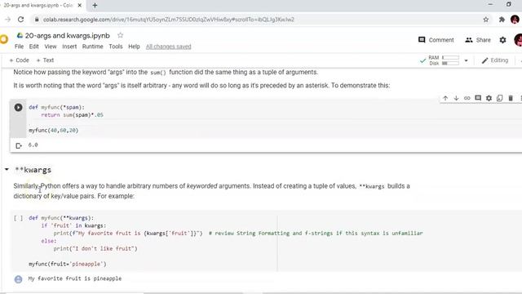
Task: Click the **kwargs heading text
Action: [33, 170]
